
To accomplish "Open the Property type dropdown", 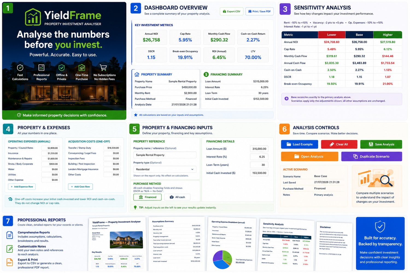I will [x=165, y=169].
